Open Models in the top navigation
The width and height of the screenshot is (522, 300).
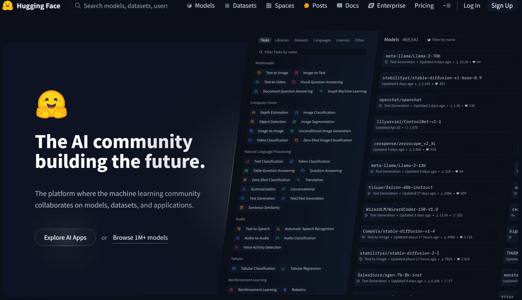201,6
